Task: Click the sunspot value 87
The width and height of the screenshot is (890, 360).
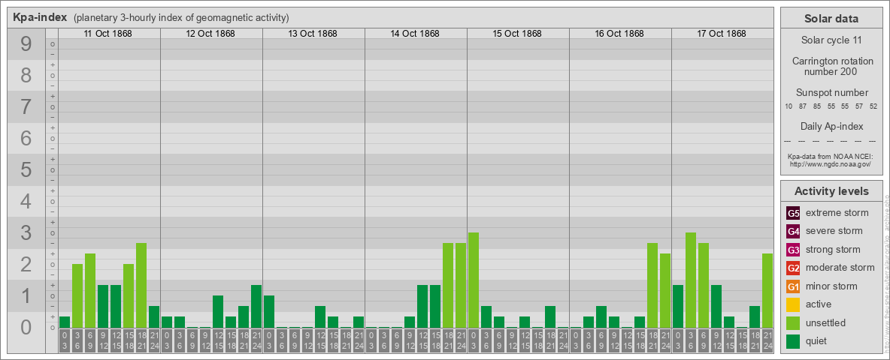Action: coord(803,106)
